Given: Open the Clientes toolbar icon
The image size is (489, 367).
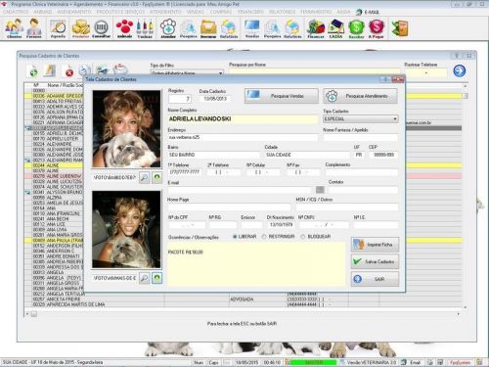Looking at the screenshot, I should (14, 28).
